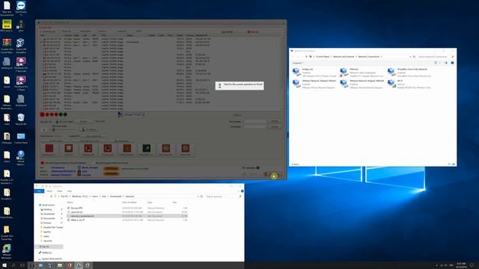
Task: Open the FlashBack Pro 5 Player shortcut
Action: click(x=21, y=83)
